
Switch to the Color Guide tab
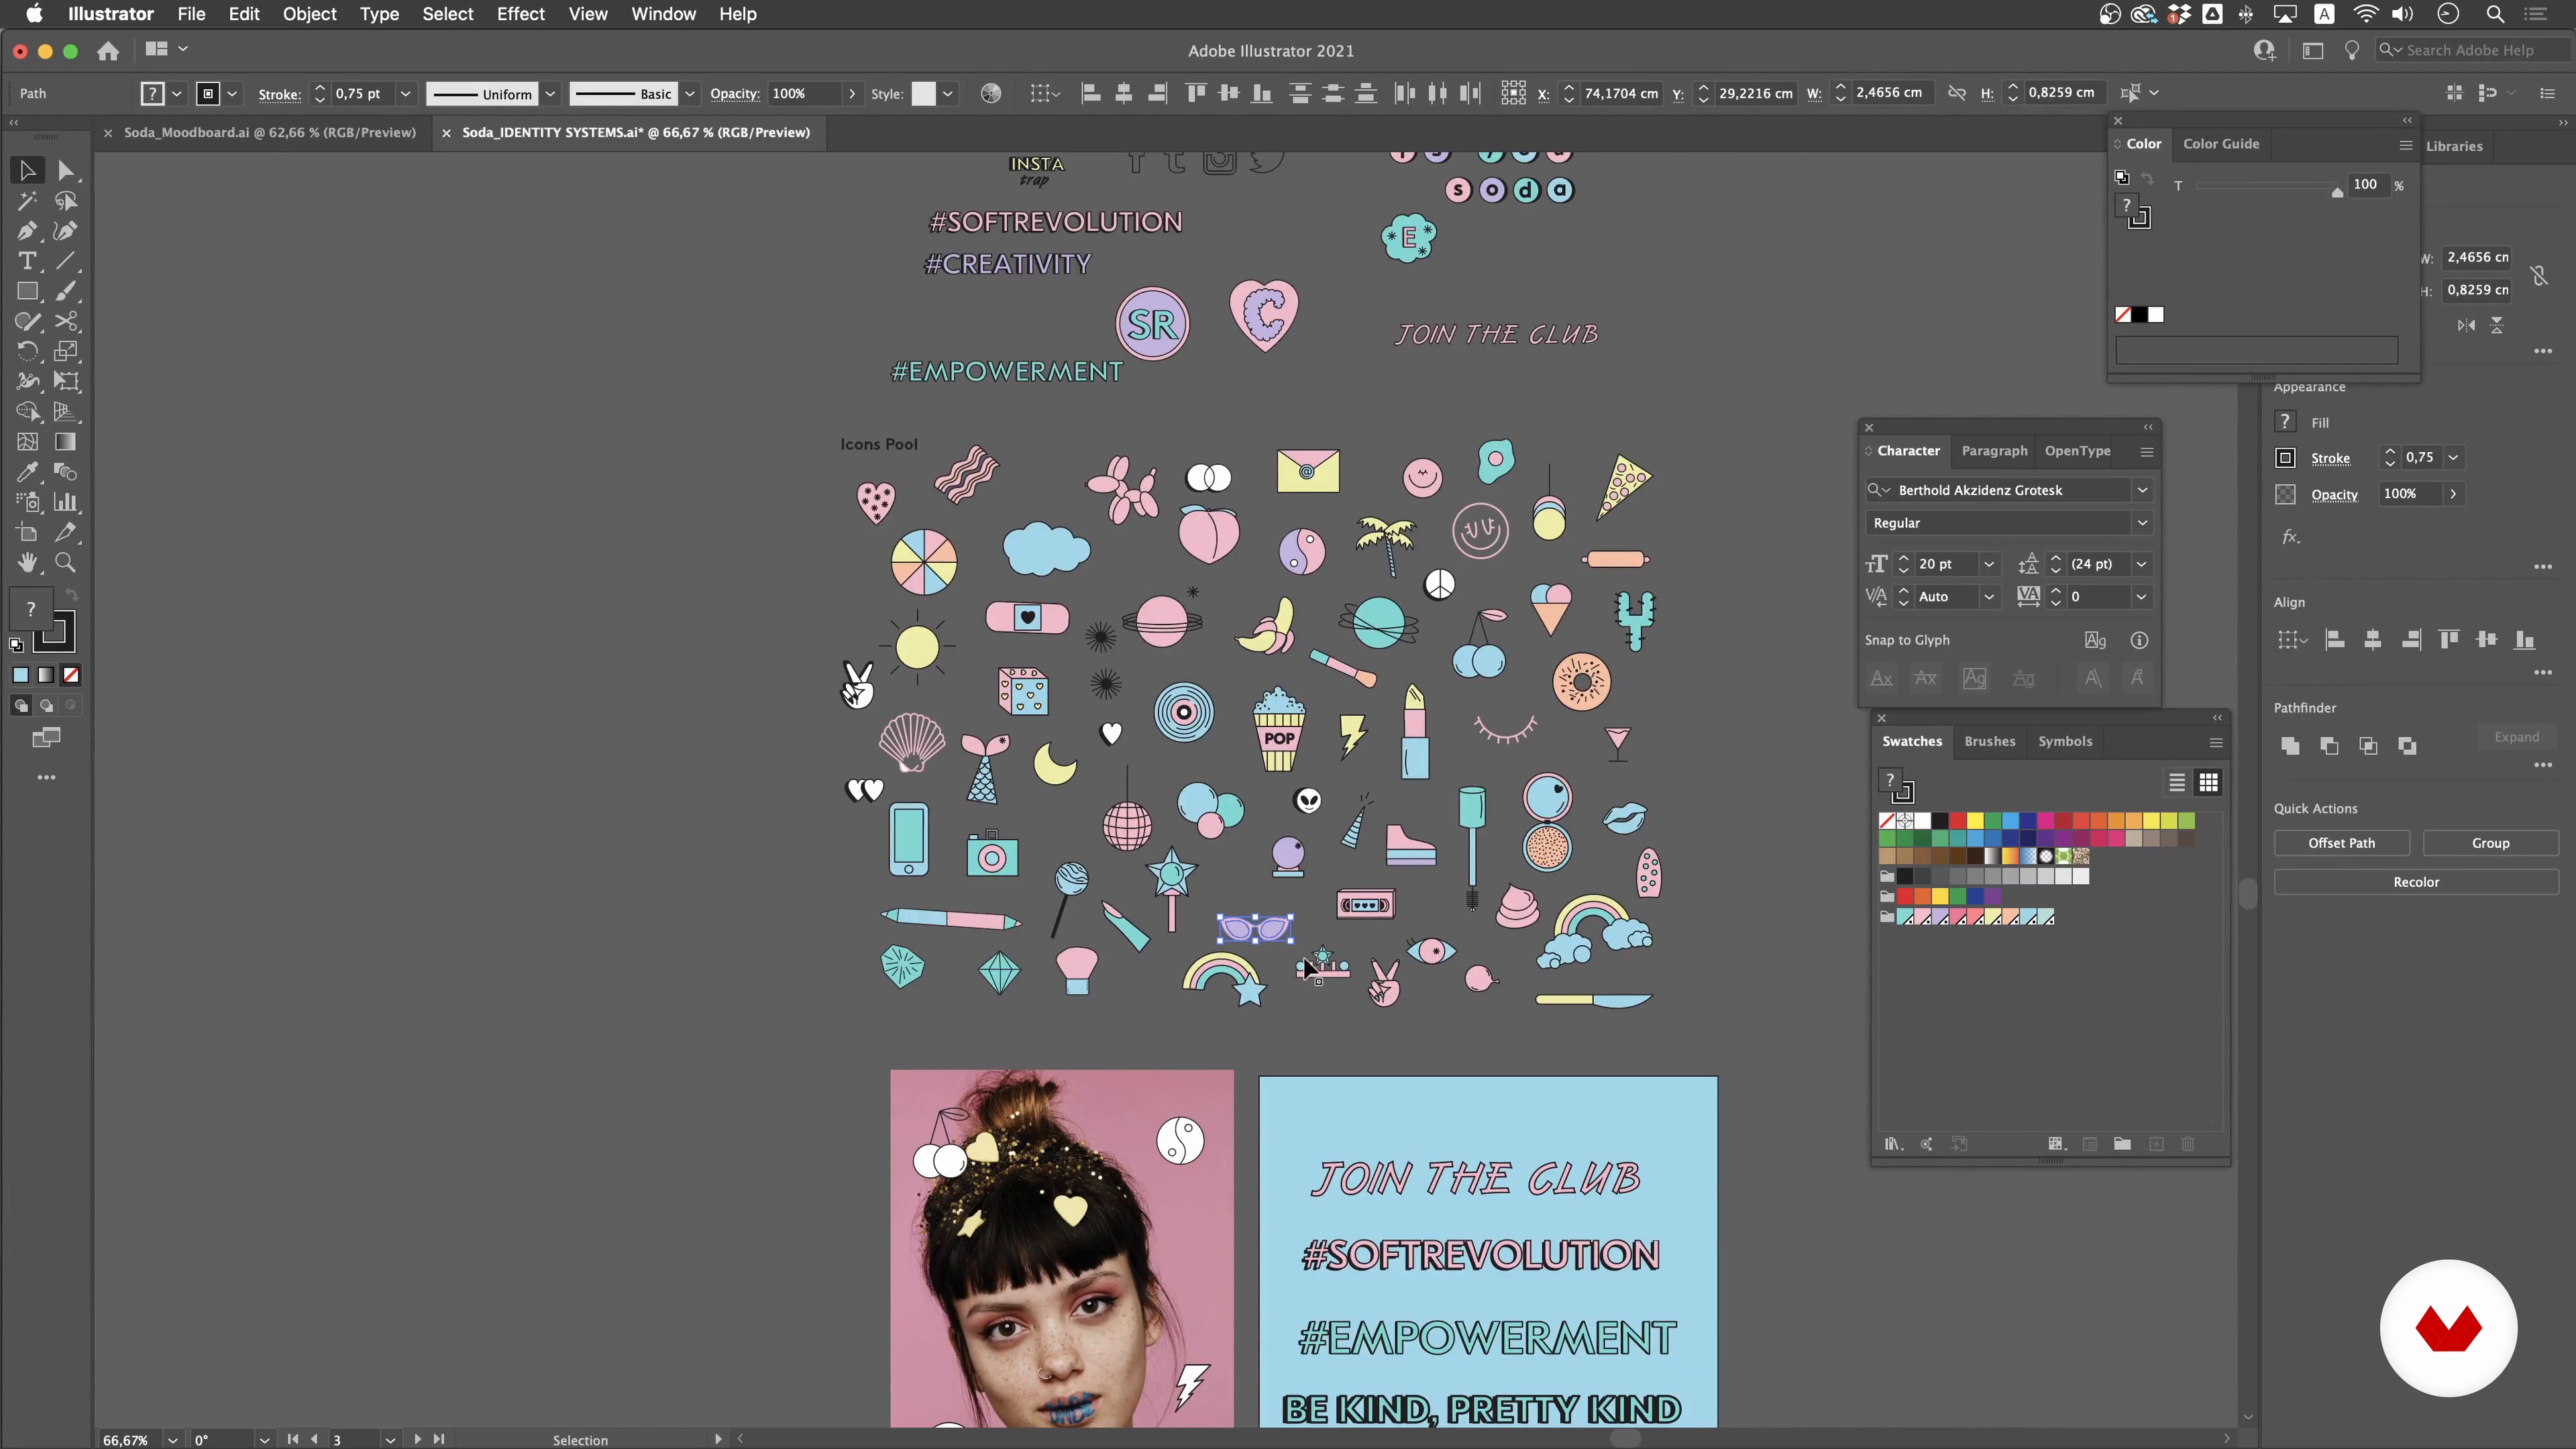[2220, 144]
